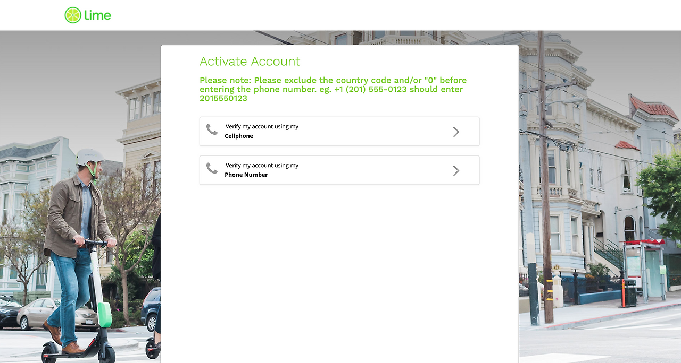681x363 pixels.
Task: Select the bold Phone Number label
Action: (x=246, y=175)
